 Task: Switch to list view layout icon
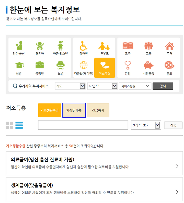pyautogui.click(x=19, y=125)
